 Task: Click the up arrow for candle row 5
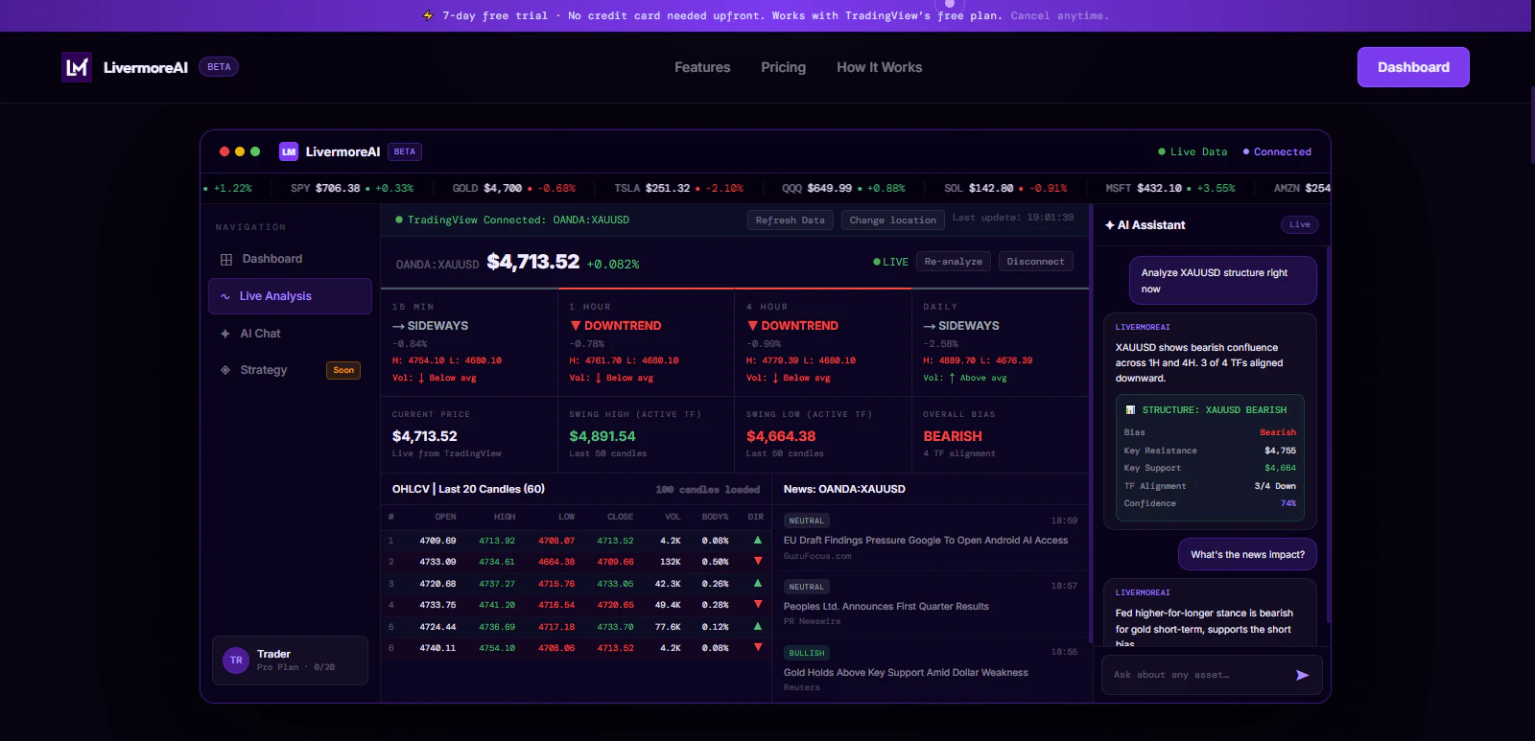pyautogui.click(x=758, y=626)
